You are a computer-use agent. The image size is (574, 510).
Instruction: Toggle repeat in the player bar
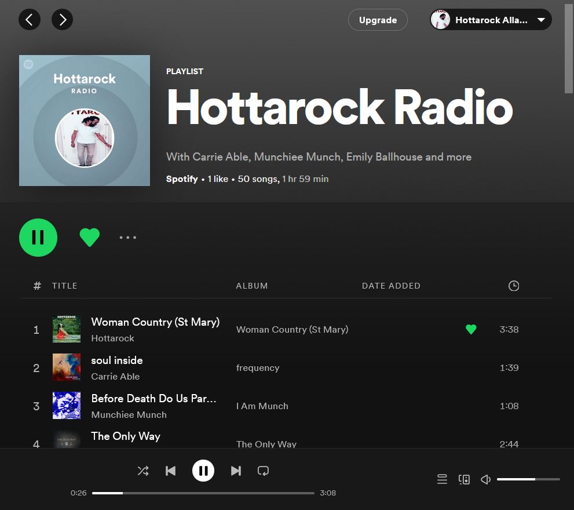[x=263, y=471]
